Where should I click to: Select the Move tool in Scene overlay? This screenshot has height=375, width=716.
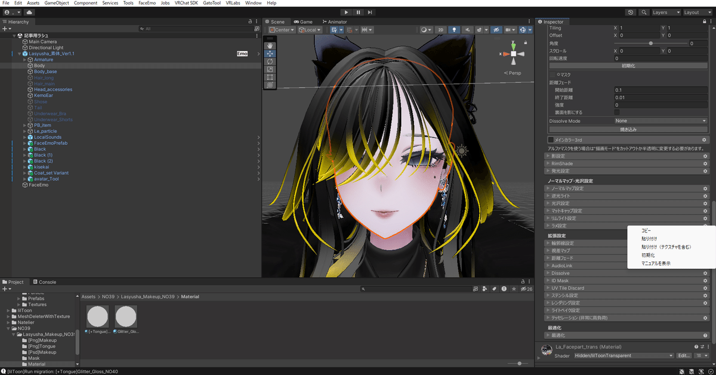coord(270,53)
